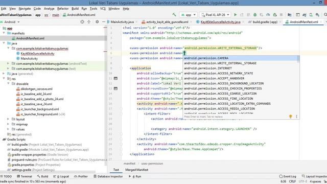This screenshot has width=327, height=184.
Task: Open the Terminal tool window
Action: click(25, 176)
